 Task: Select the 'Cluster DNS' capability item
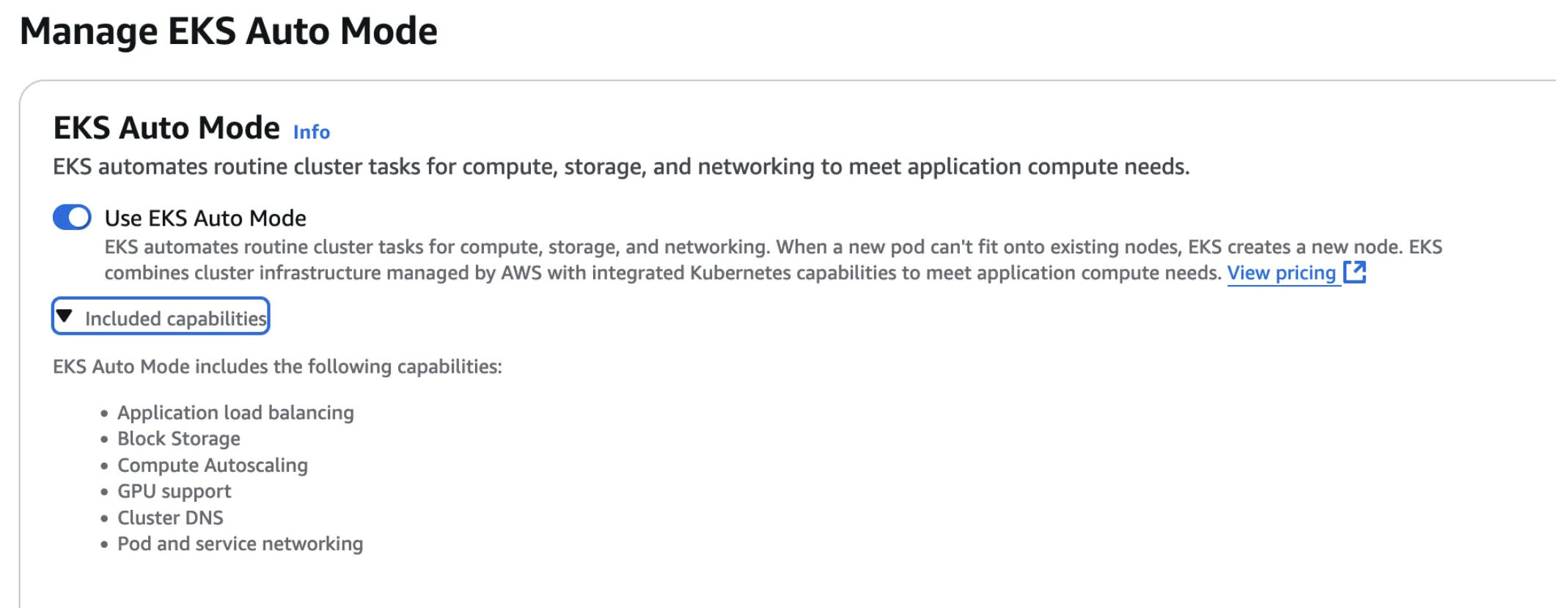tap(170, 518)
